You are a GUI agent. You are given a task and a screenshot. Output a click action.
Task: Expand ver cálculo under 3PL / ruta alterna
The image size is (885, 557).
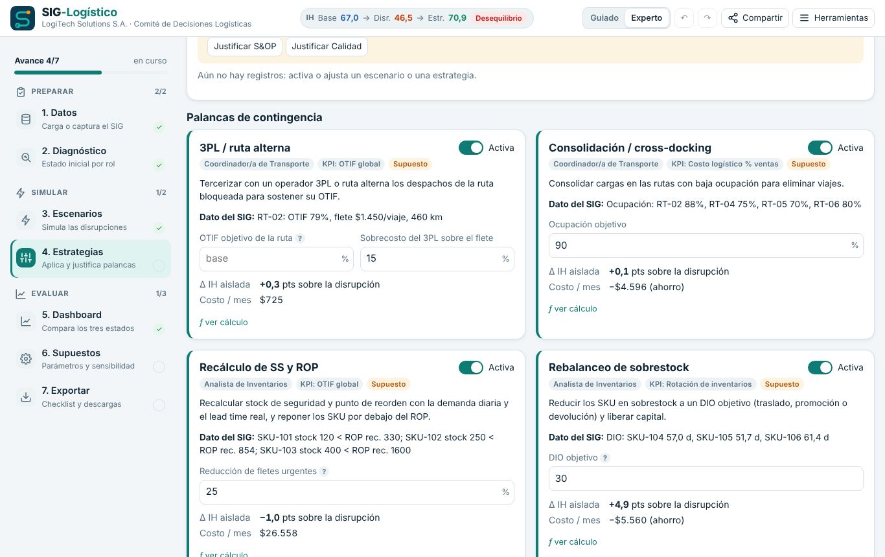pyautogui.click(x=224, y=322)
